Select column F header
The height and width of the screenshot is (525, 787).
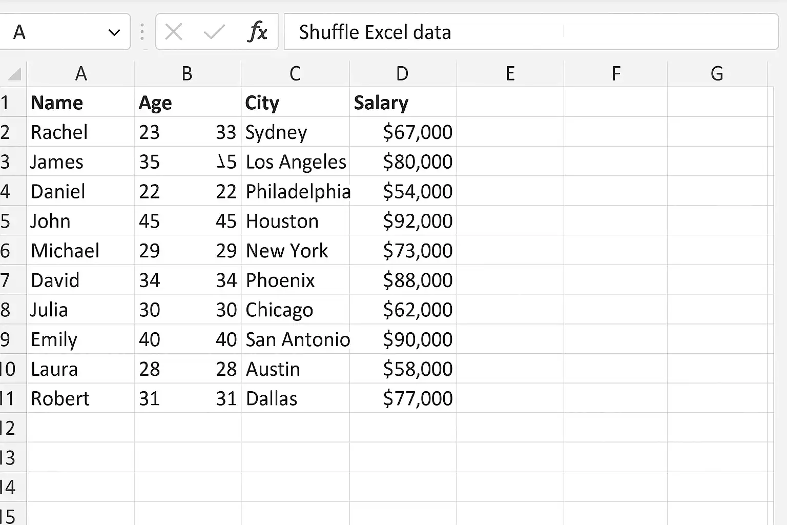pos(616,74)
